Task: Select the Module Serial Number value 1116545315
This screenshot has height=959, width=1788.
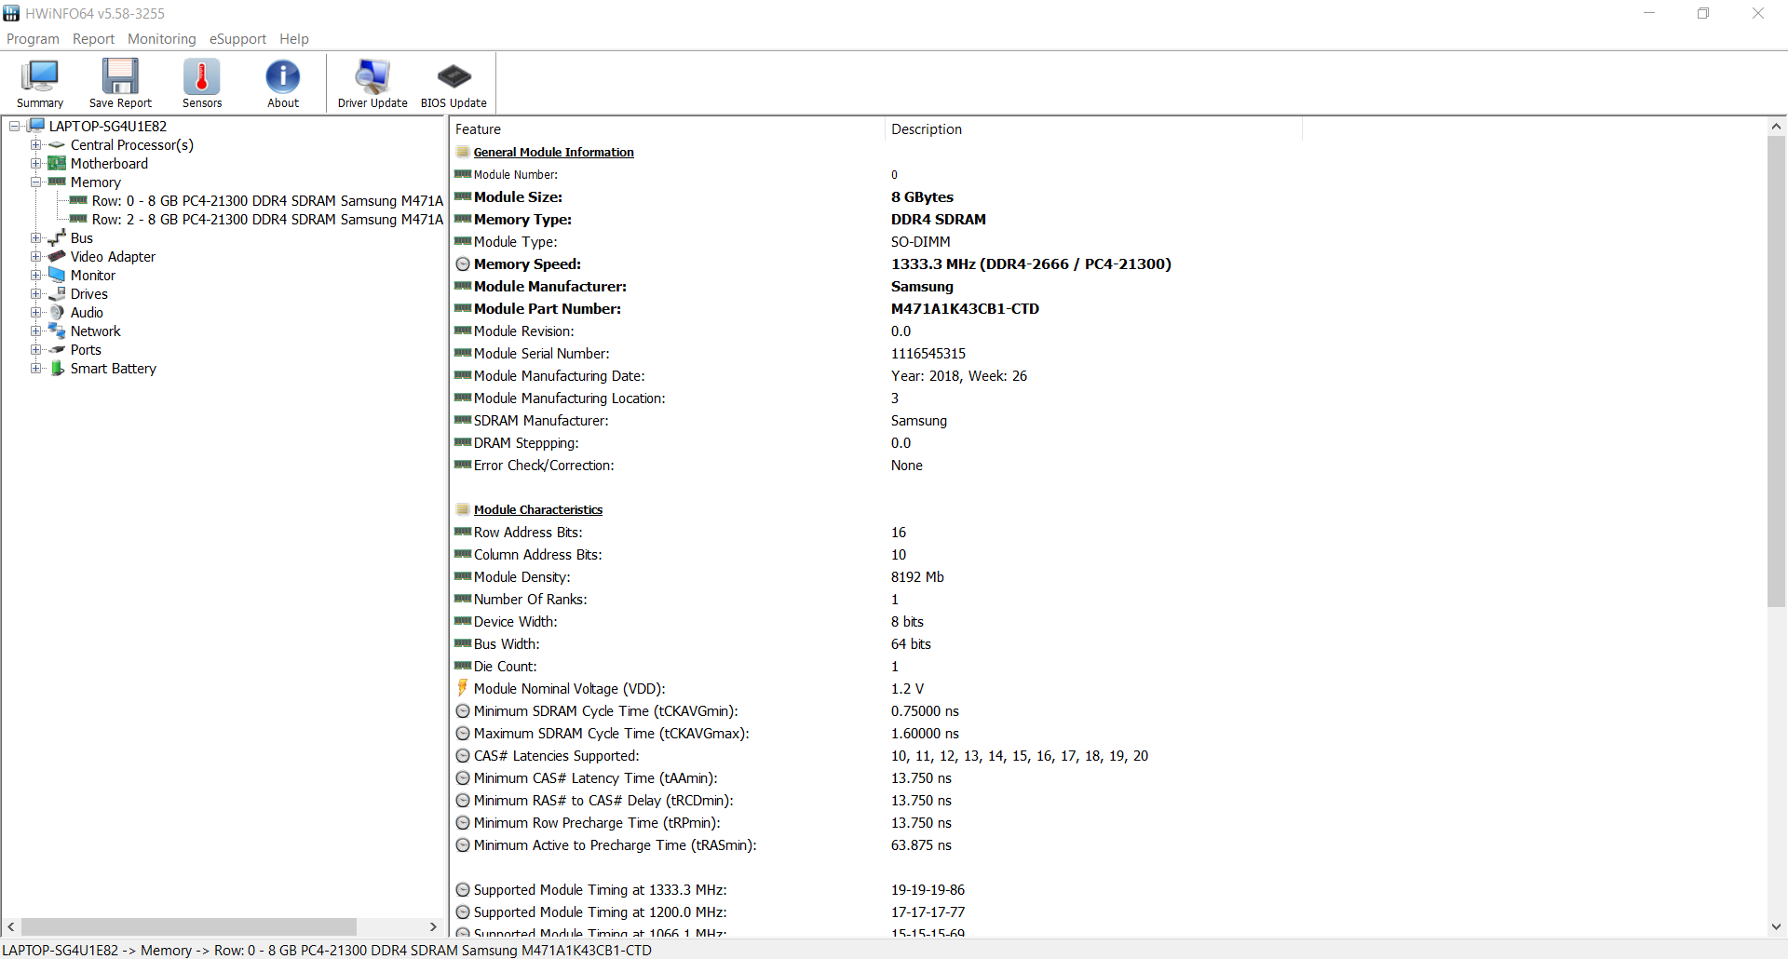Action: click(928, 353)
